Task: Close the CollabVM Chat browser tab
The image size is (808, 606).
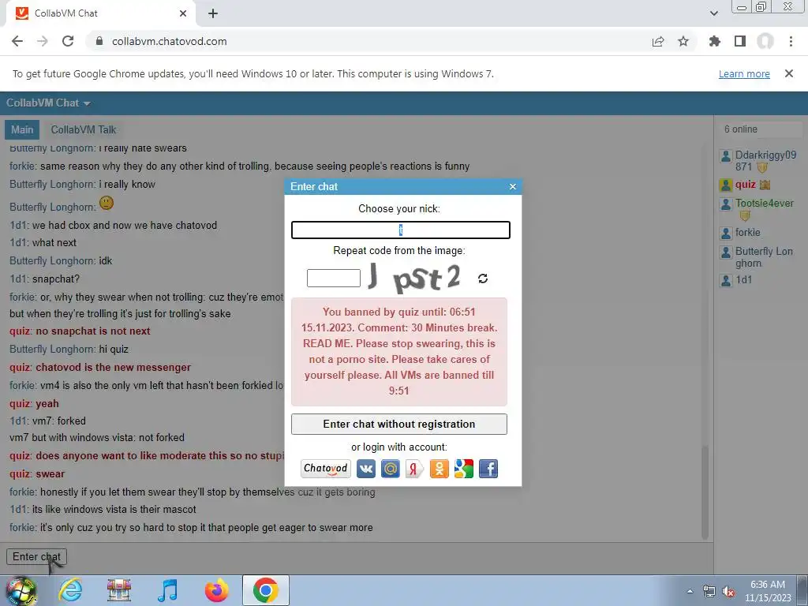Action: point(183,13)
